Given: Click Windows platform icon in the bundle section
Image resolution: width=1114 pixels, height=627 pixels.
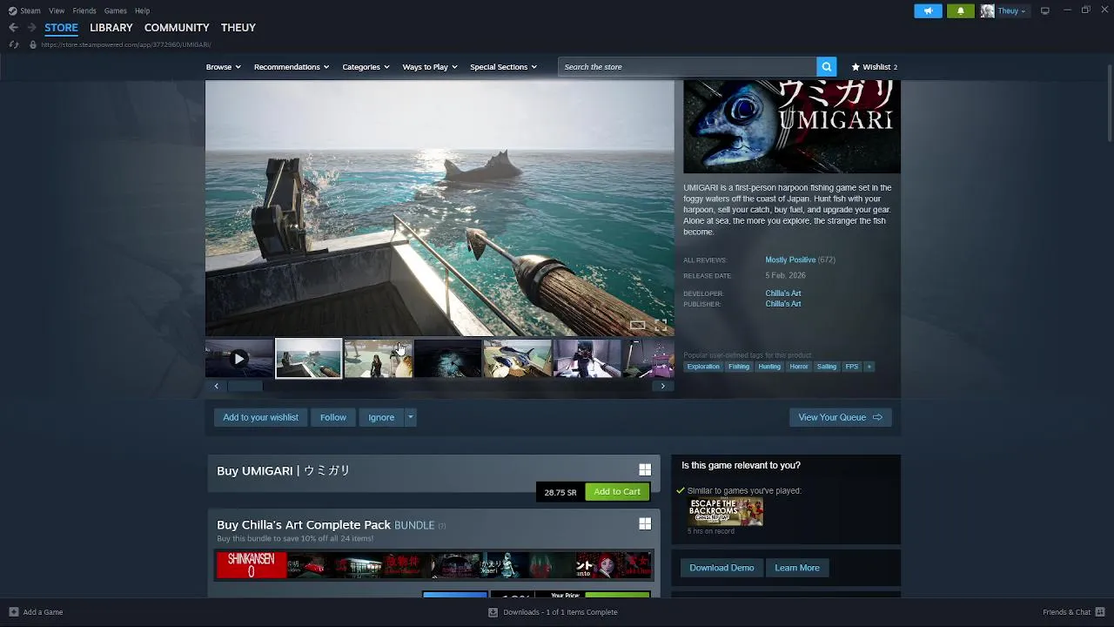Looking at the screenshot, I should point(645,523).
